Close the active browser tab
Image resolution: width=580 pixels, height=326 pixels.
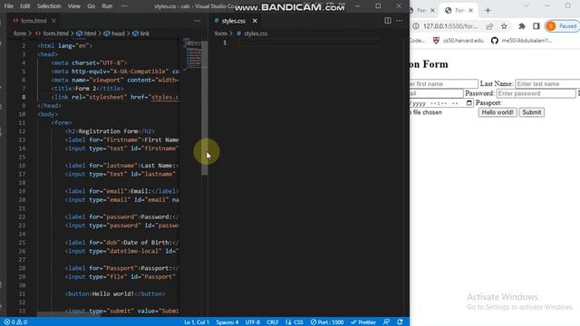[471, 10]
